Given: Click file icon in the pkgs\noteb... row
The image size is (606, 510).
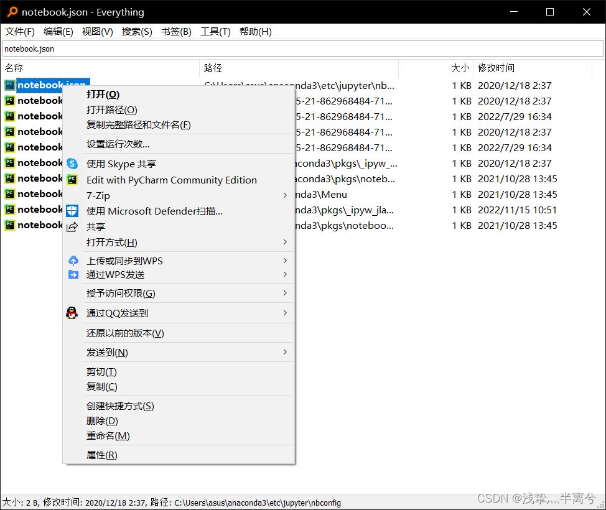Looking at the screenshot, I should tap(10, 178).
